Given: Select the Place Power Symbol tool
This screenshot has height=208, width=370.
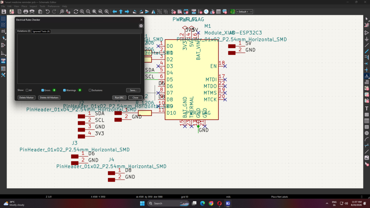Looking at the screenshot, I should (366, 39).
